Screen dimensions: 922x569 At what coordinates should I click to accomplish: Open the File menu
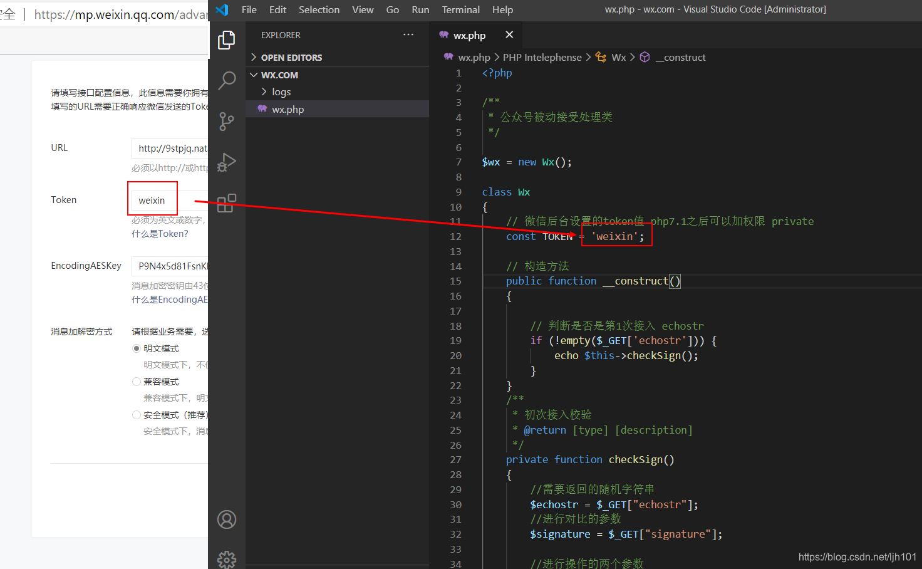[x=249, y=9]
